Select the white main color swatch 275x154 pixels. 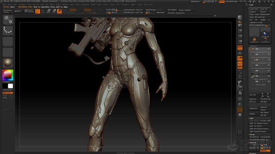pyautogui.click(x=11, y=86)
